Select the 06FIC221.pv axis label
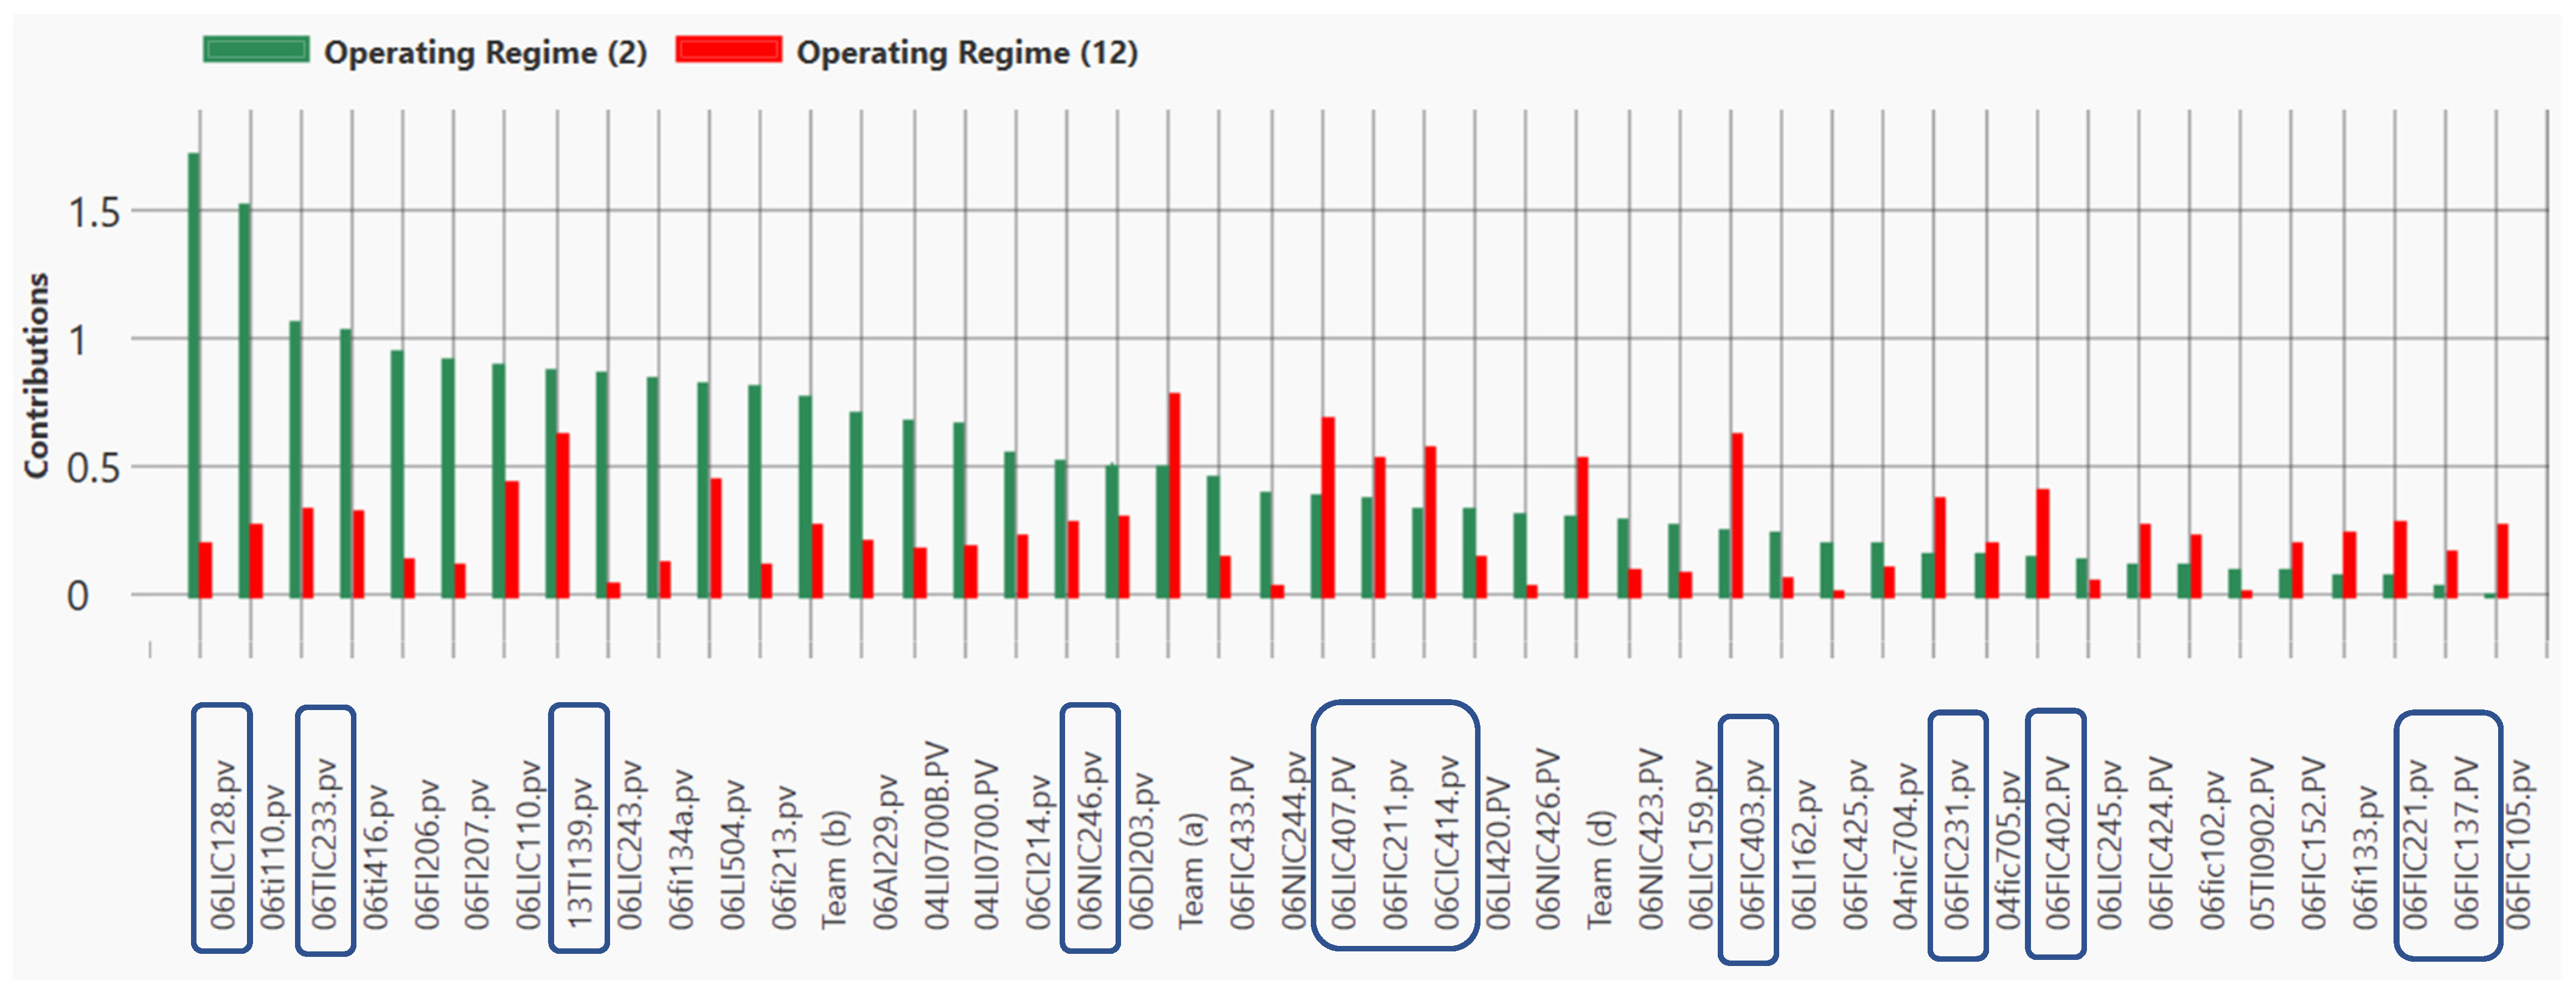 point(2416,844)
